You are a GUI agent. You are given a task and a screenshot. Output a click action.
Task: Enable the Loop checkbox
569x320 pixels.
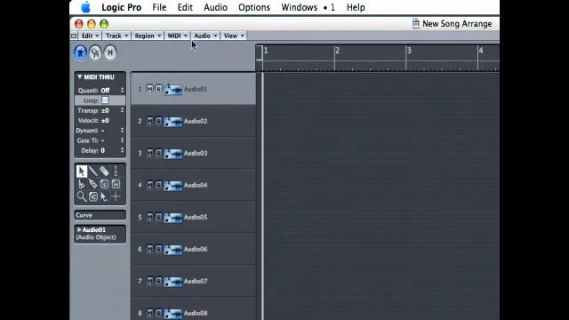[x=105, y=100]
